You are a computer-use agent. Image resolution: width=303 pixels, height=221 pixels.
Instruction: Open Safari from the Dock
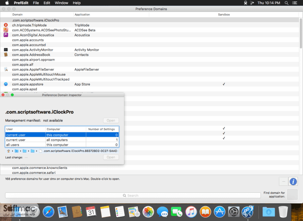(48, 212)
